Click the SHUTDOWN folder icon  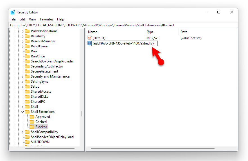pos(27,142)
